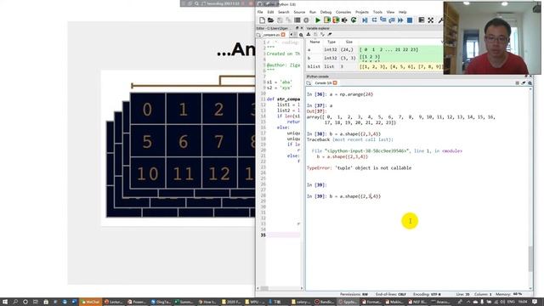Click the In [39] console input line
Image resolution: width=544 pixels, height=306 pixels.
[x=343, y=196]
